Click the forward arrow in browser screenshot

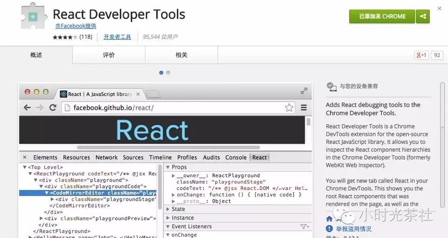coord(40,108)
